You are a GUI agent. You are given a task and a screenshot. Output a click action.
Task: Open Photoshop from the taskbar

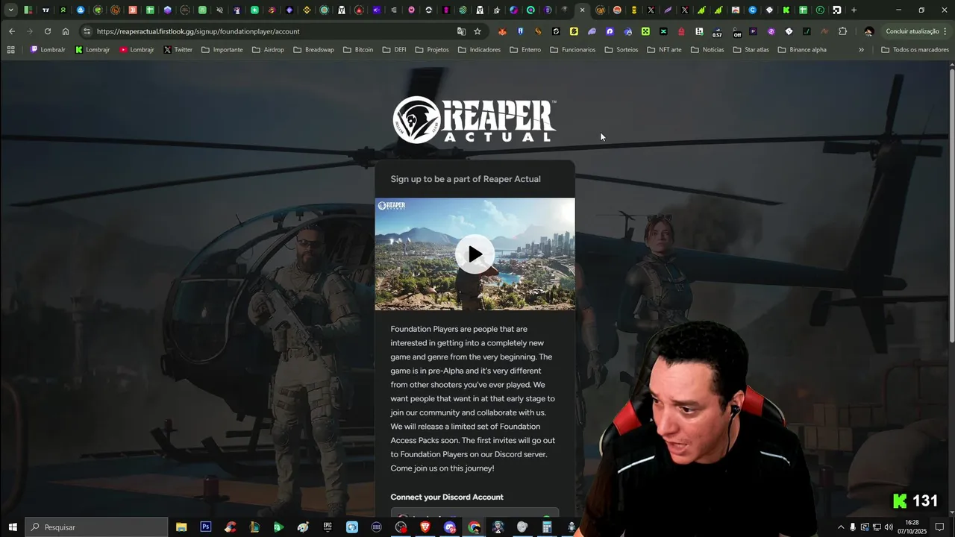click(206, 527)
